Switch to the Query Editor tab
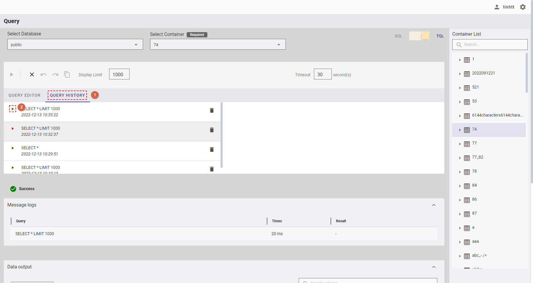 coord(25,95)
